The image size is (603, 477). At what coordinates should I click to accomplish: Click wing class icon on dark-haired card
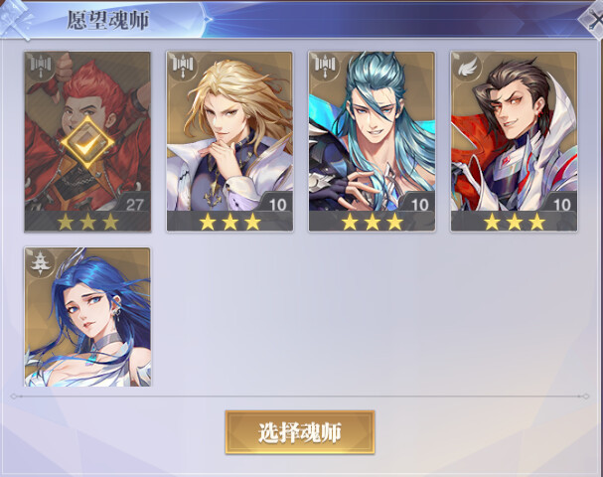[467, 68]
